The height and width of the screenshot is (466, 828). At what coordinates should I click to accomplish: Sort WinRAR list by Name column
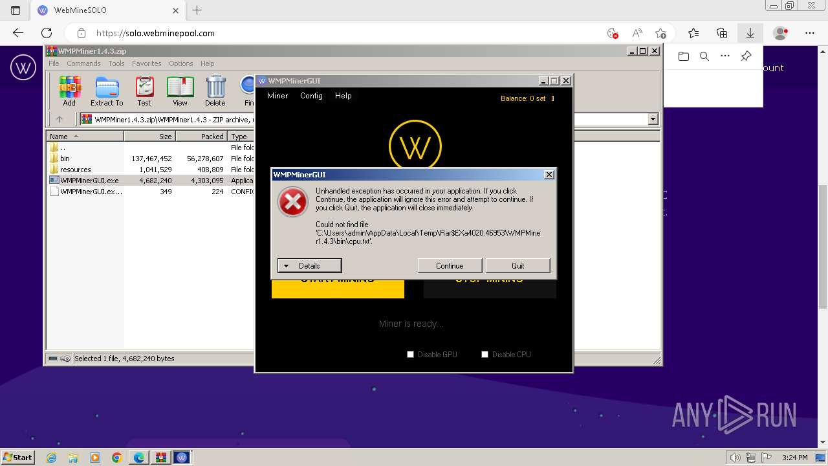pyautogui.click(x=85, y=137)
